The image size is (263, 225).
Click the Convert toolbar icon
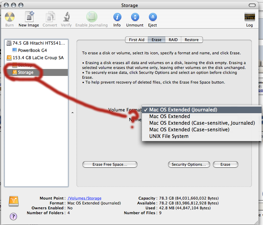point(50,17)
